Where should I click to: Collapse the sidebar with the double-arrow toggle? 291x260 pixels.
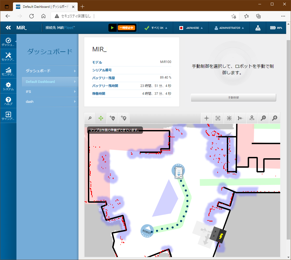pos(8,27)
